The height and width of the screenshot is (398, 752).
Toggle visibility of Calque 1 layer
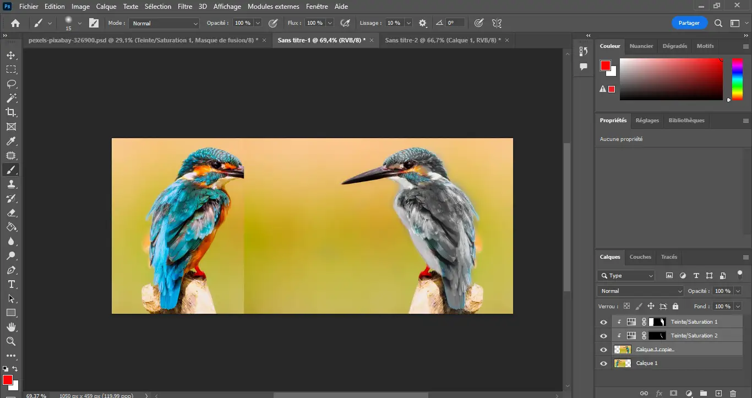pos(603,363)
